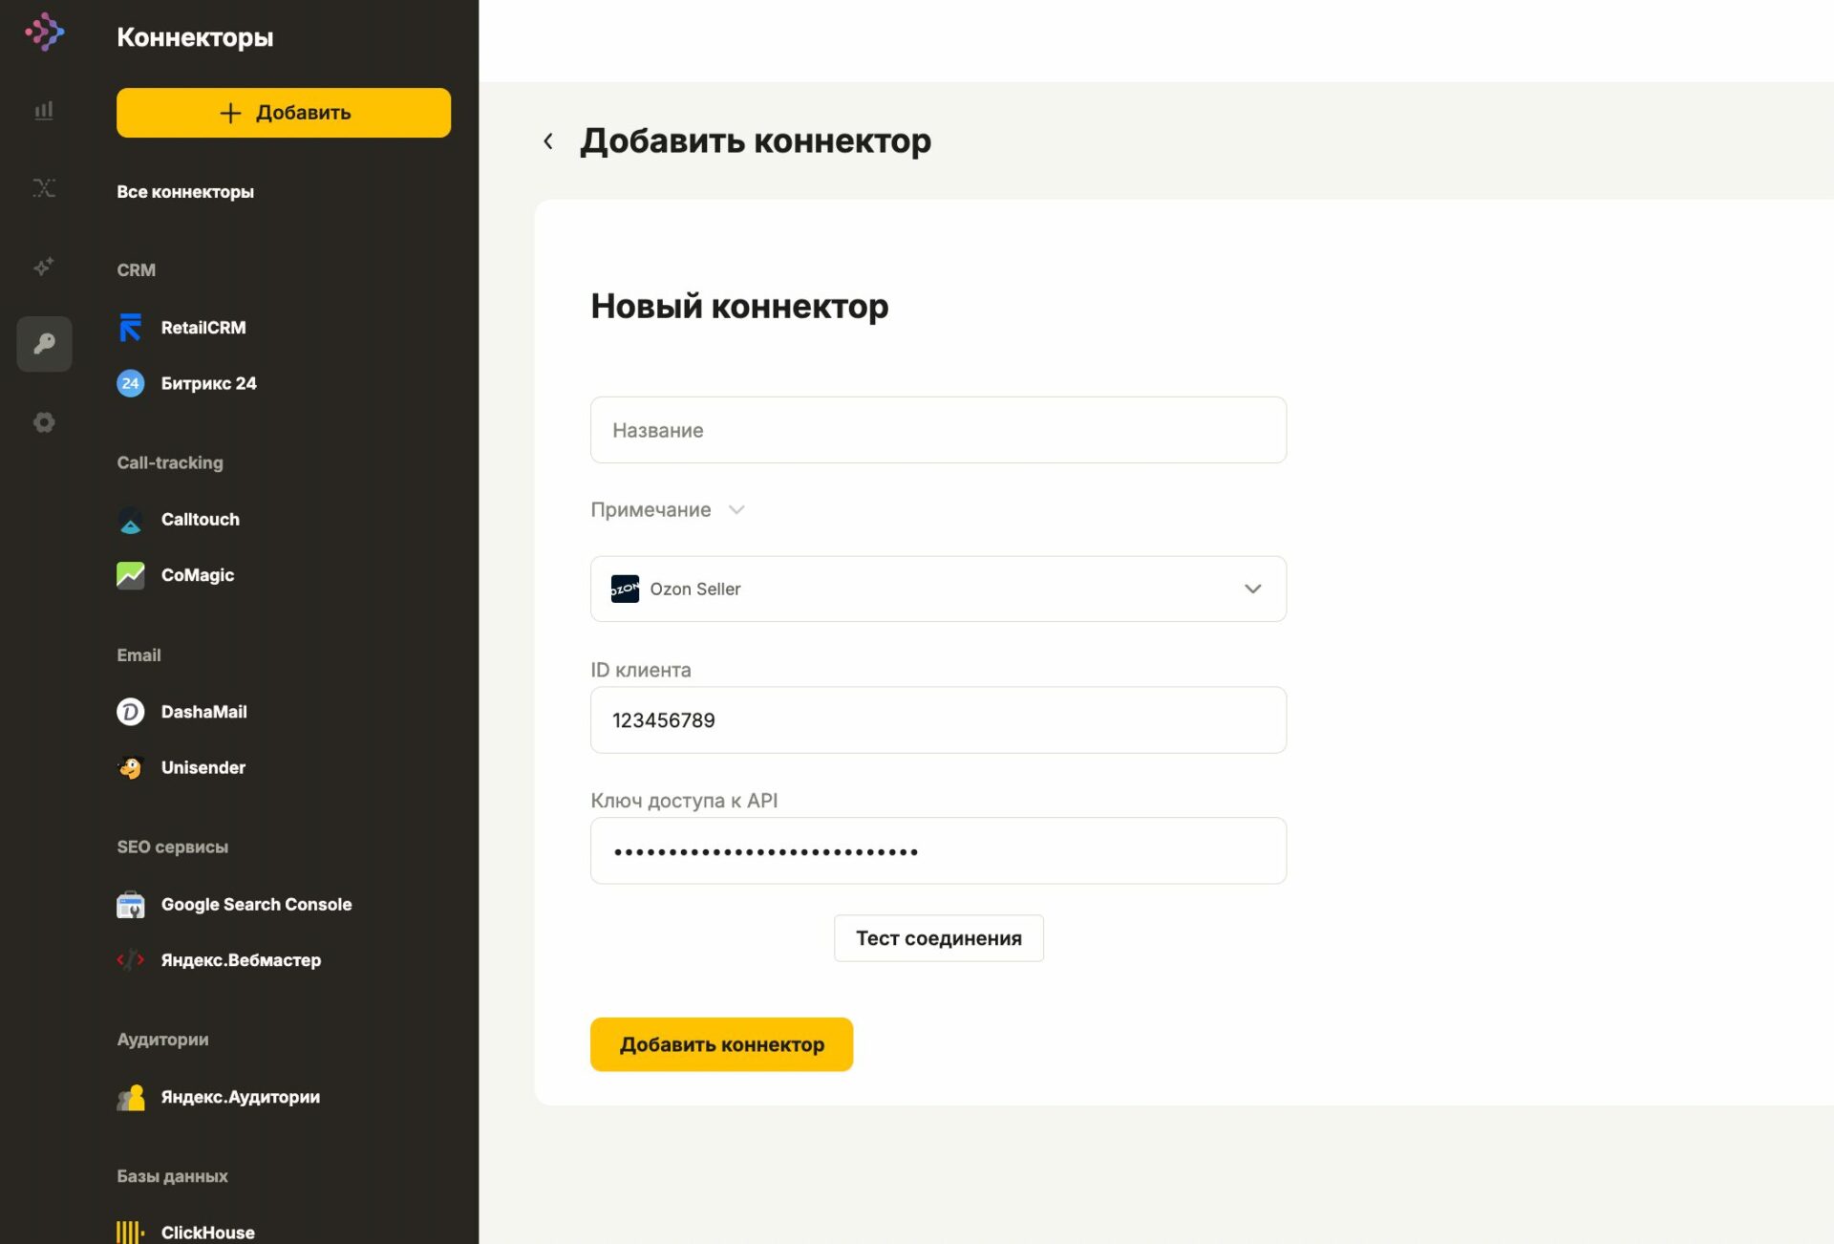Viewport: 1834px width, 1244px height.
Task: Select the key connectors sidebar icon
Action: tap(44, 344)
